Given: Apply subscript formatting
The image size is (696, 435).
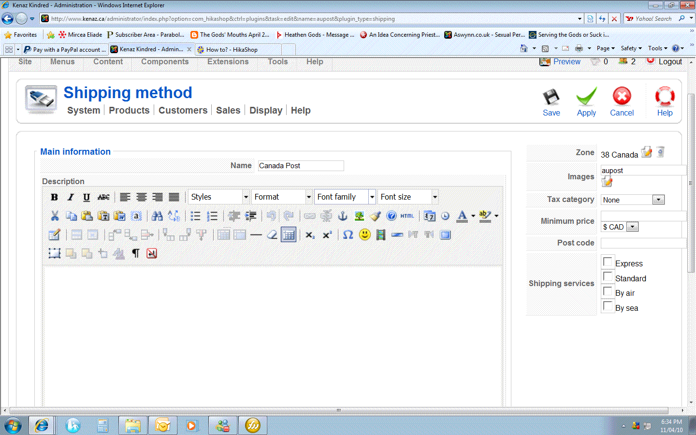Looking at the screenshot, I should click(310, 235).
